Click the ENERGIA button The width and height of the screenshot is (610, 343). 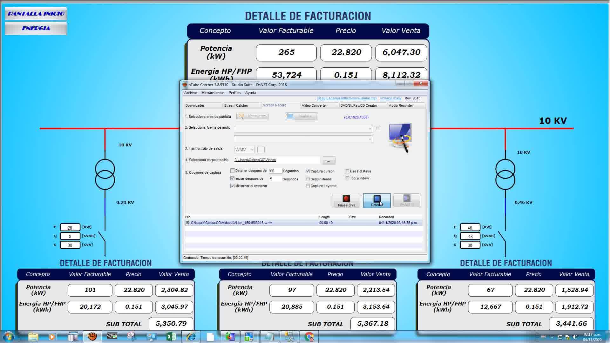click(36, 28)
